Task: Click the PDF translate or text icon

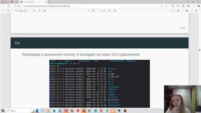Action: (45, 11)
